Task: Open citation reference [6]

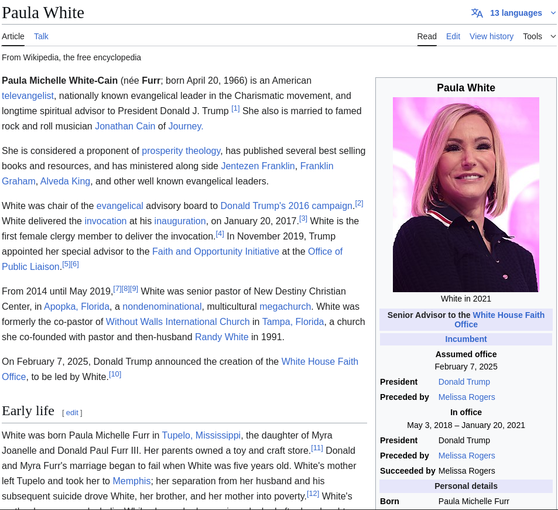Action: (x=75, y=265)
